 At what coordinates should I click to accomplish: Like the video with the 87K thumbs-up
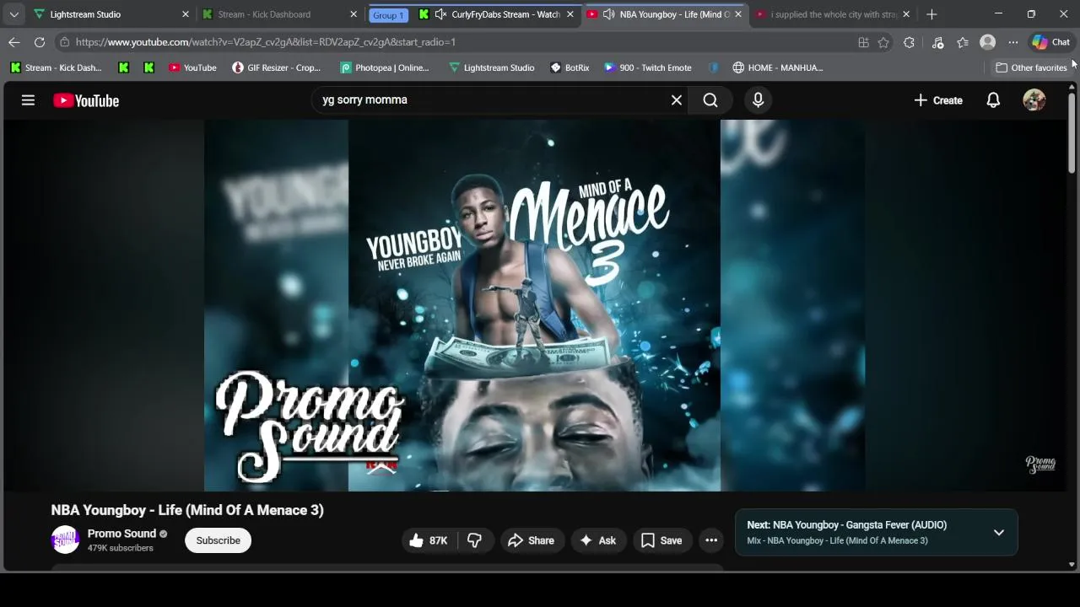tap(429, 540)
